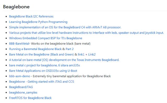Open Bare Metal Applications on OSD335x link
Screen dimensions: 167x103
point(43,71)
